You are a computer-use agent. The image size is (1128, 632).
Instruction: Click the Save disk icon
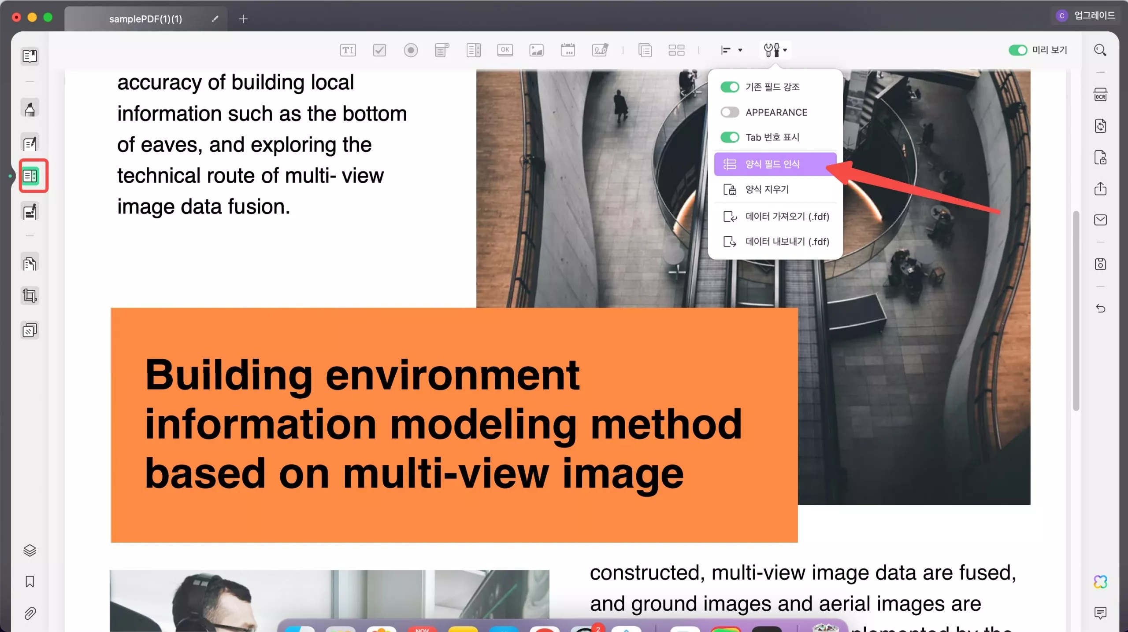[x=1100, y=264]
